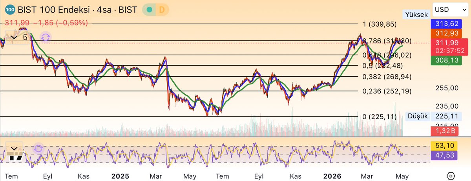Collapse the RSI pane legend chevron
This screenshot has height=181, width=471.
(14, 149)
